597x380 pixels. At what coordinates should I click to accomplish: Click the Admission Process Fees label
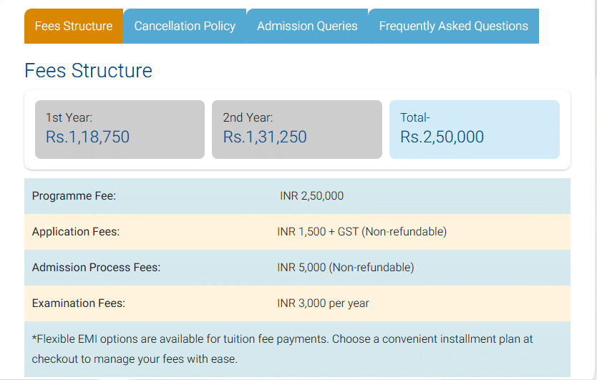click(x=96, y=268)
